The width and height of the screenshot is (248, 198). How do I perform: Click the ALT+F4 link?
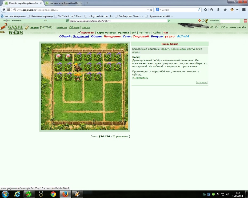[x=183, y=36]
